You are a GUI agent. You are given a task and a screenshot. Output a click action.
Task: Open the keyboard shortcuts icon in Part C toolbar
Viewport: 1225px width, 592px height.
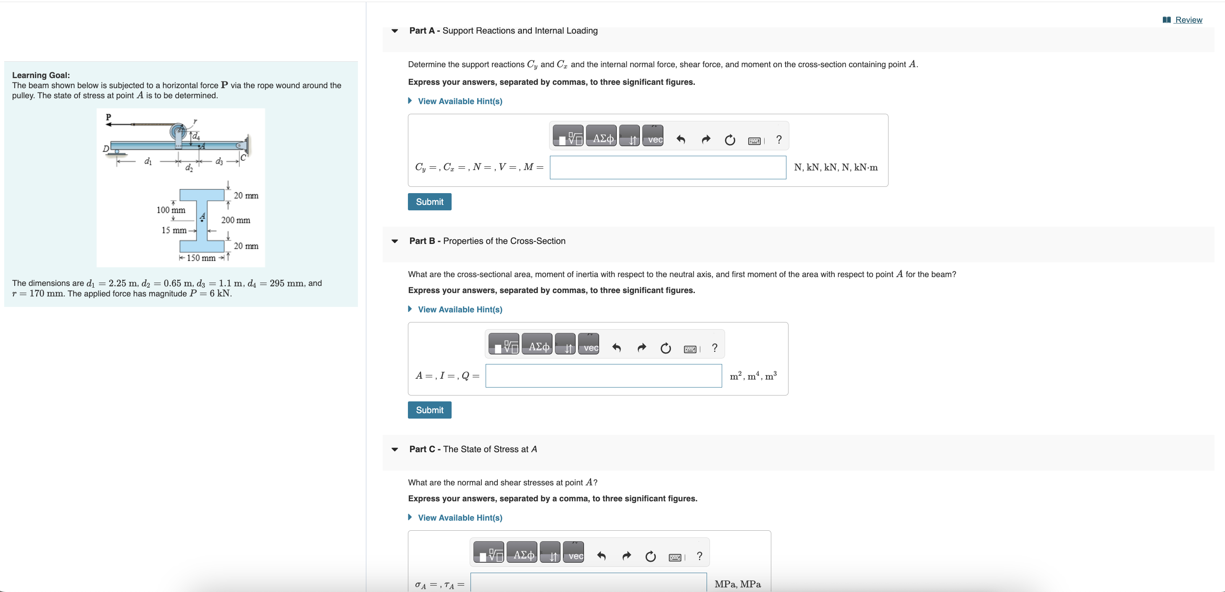tap(675, 557)
